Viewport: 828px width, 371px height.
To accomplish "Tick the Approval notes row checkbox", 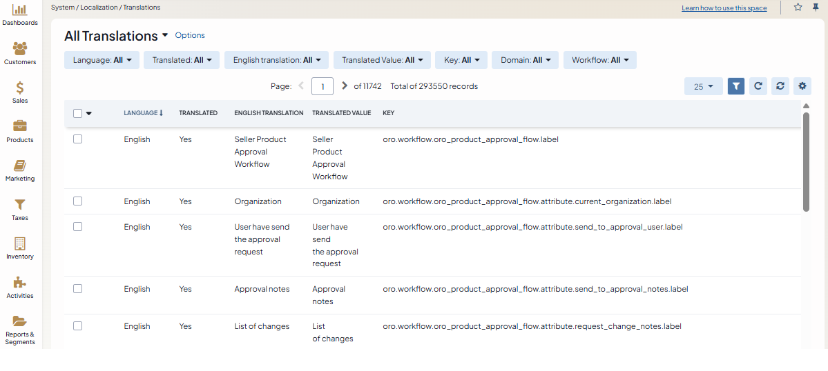I will click(78, 289).
